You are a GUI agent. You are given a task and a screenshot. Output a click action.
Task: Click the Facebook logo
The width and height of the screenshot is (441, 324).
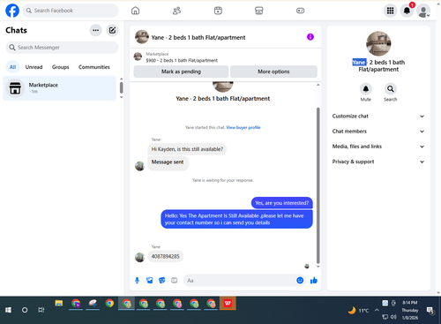[x=12, y=11]
